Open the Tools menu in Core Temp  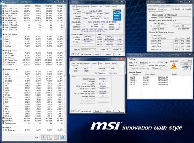(163, 5)
